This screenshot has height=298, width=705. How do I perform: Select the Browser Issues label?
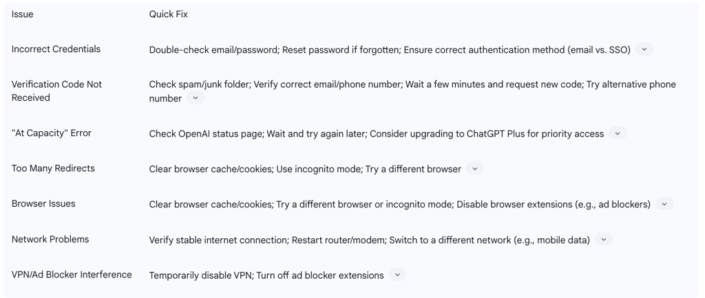tap(43, 204)
